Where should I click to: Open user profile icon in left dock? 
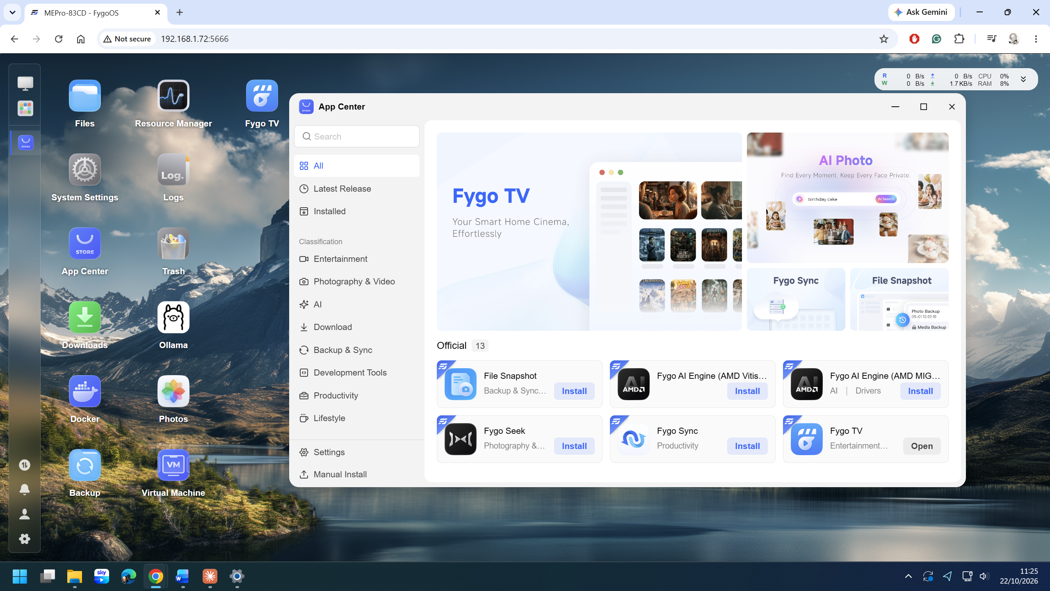[x=25, y=514]
